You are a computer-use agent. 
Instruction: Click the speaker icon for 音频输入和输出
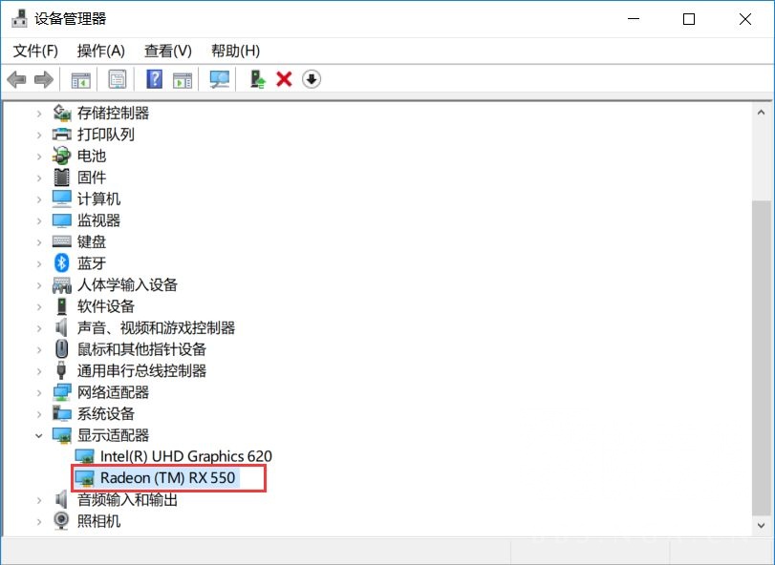pos(61,499)
